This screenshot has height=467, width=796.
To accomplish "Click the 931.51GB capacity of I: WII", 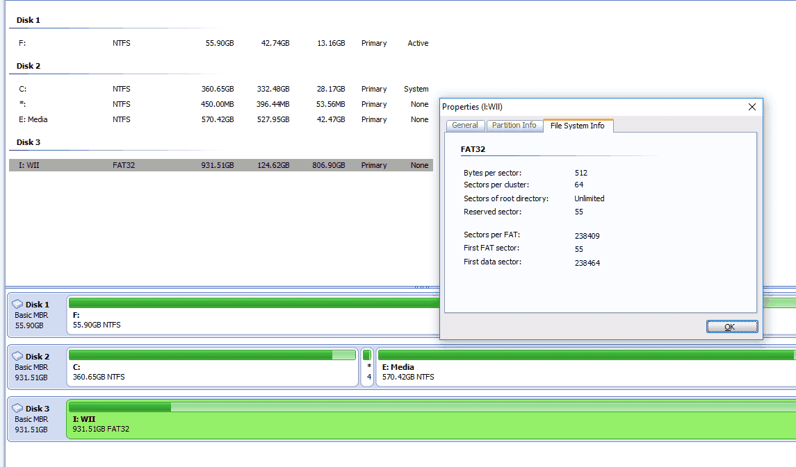I will (x=218, y=165).
